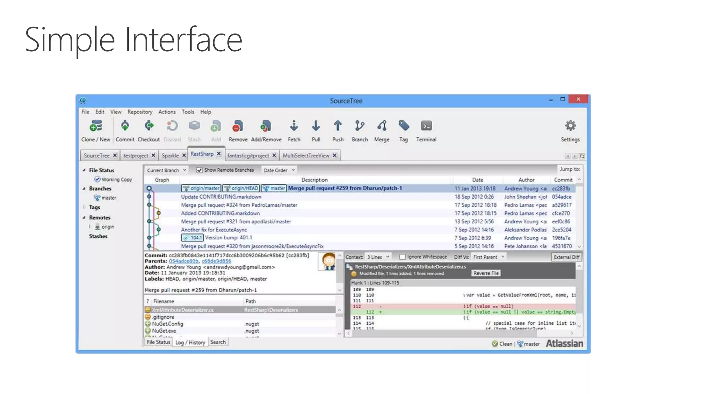Select the master branch in sidebar

(109, 198)
